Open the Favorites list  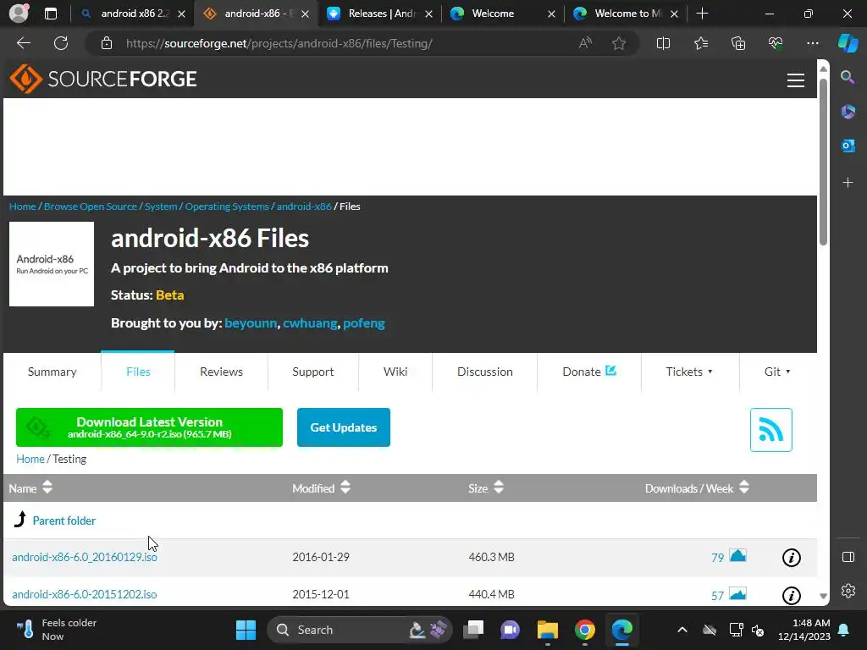coord(700,43)
